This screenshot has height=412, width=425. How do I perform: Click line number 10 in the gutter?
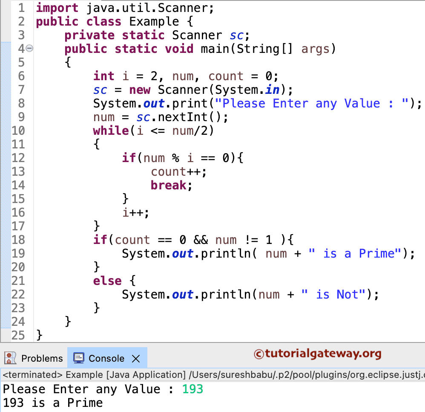tap(18, 131)
